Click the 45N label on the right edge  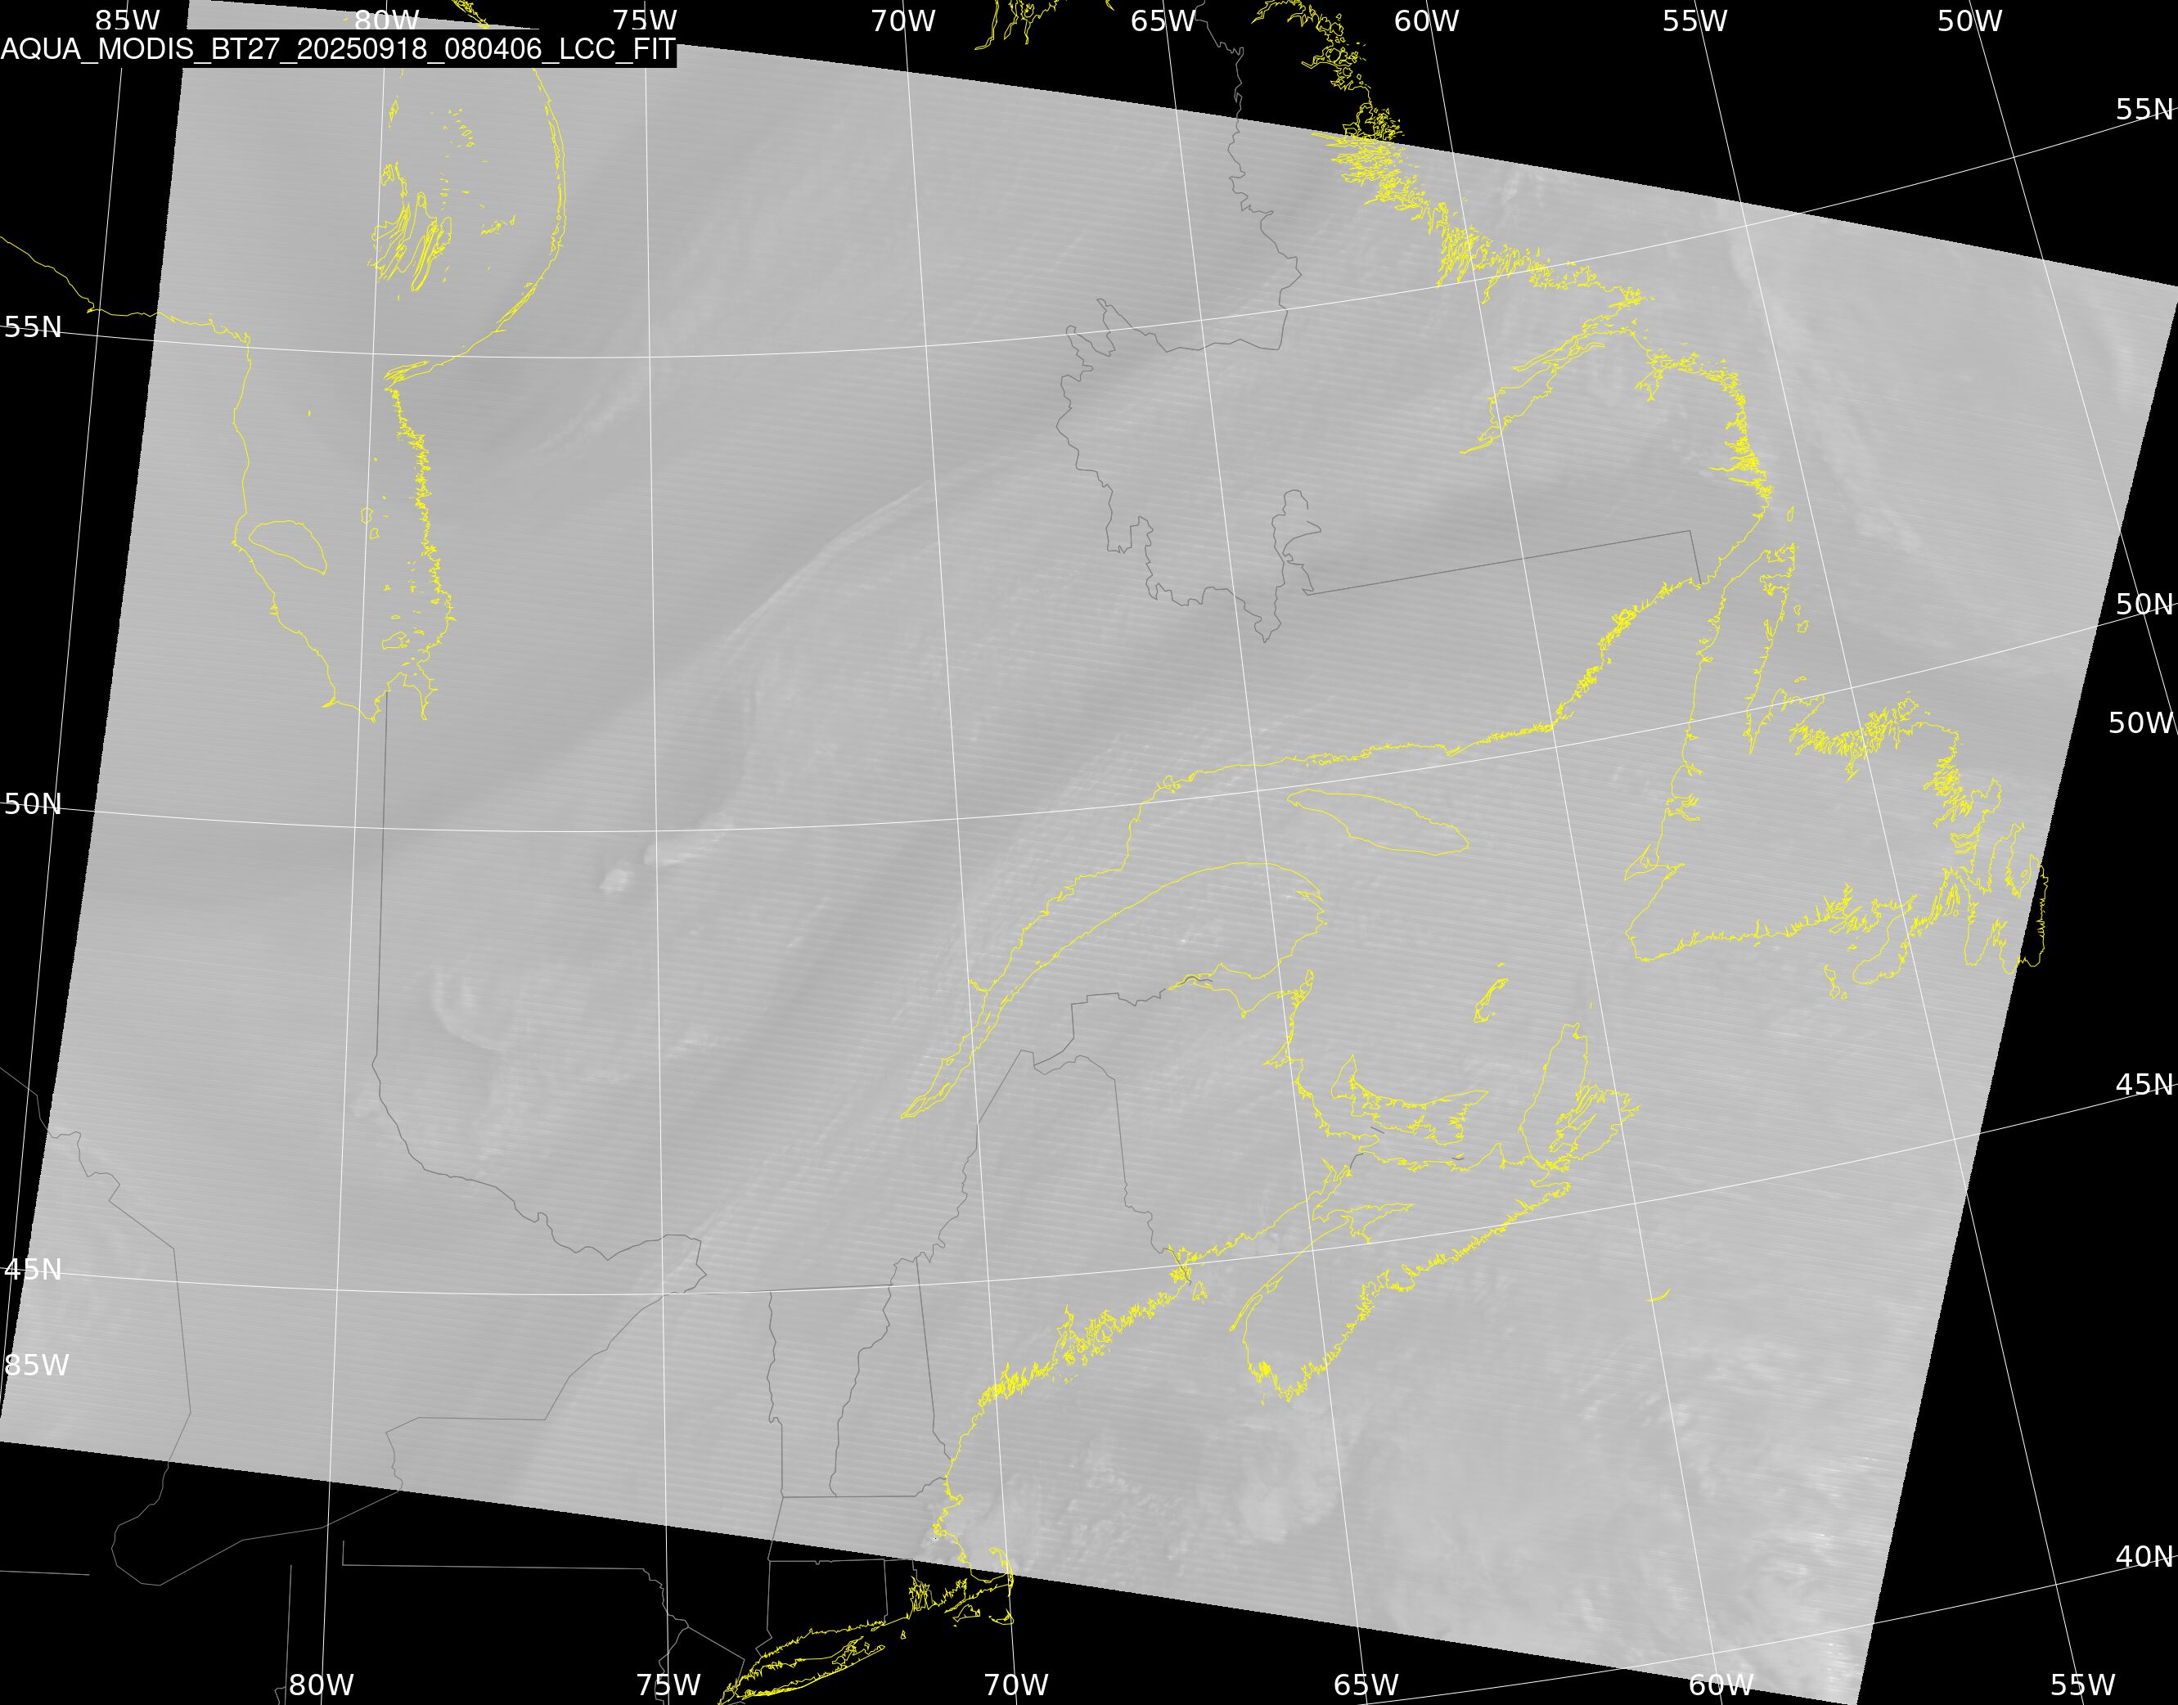click(x=2145, y=1083)
